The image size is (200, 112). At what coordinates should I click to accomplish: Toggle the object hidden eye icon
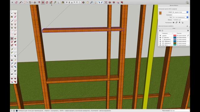pos(173,23)
